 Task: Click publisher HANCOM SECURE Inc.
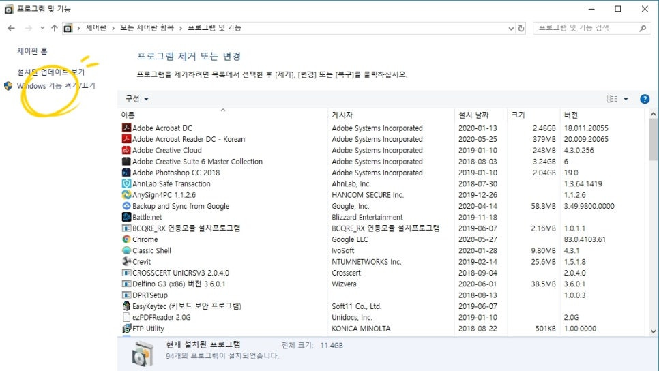click(x=368, y=195)
